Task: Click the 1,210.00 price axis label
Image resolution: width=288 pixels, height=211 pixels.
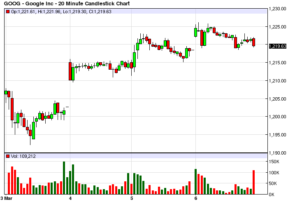Action: click(x=278, y=81)
